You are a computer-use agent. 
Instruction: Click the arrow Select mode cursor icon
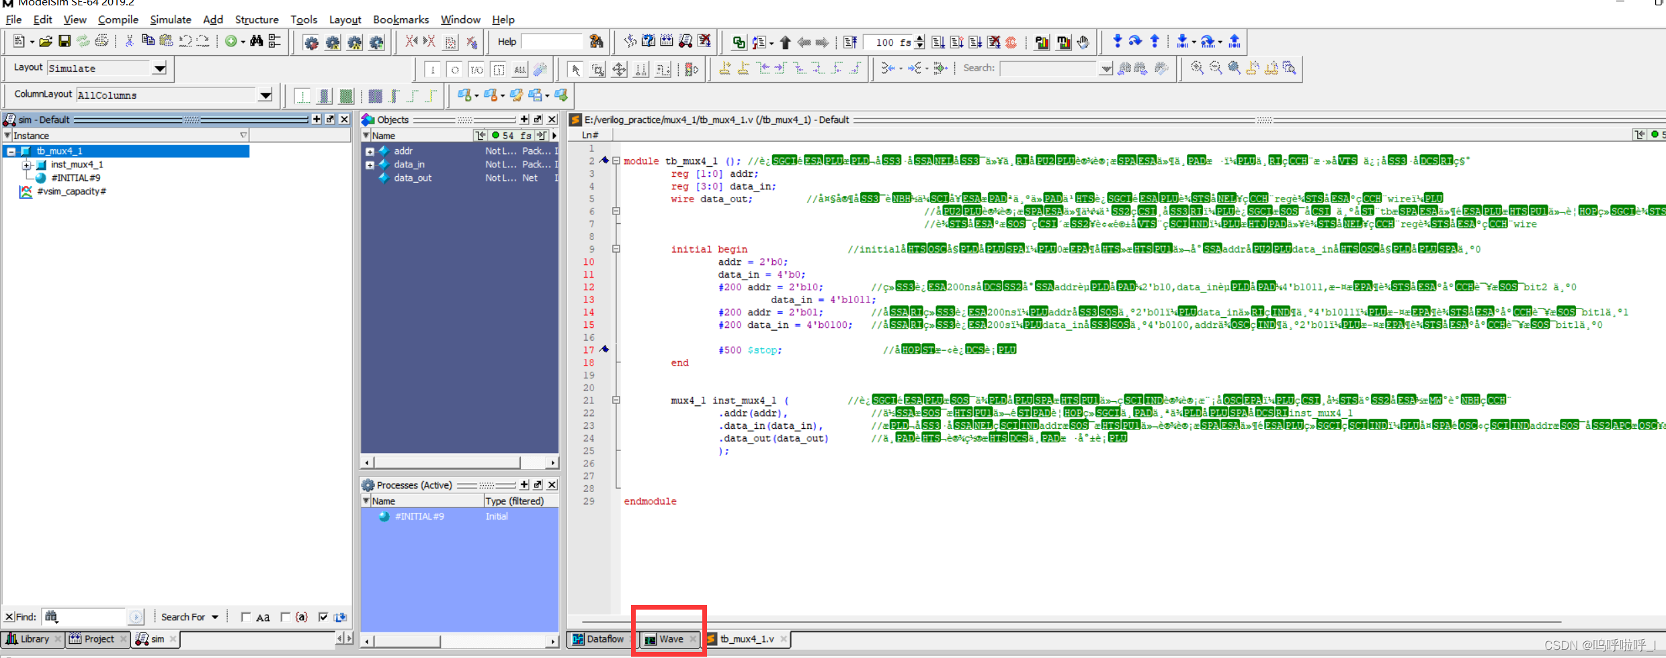click(x=575, y=69)
